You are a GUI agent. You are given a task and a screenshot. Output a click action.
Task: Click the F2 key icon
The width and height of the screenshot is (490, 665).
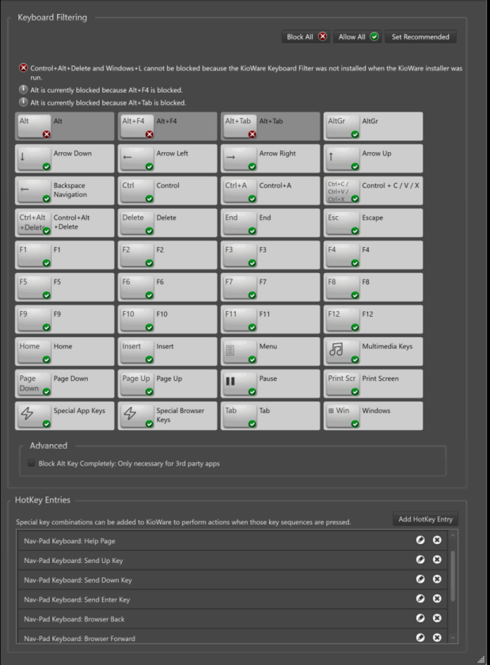click(137, 255)
